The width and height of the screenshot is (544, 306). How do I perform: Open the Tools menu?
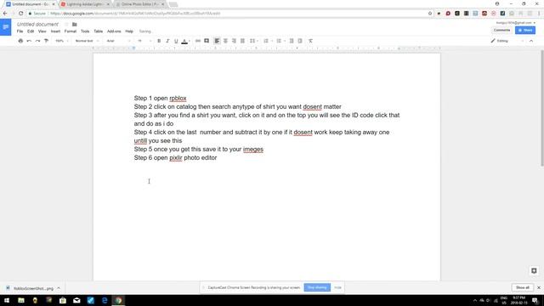[85, 31]
